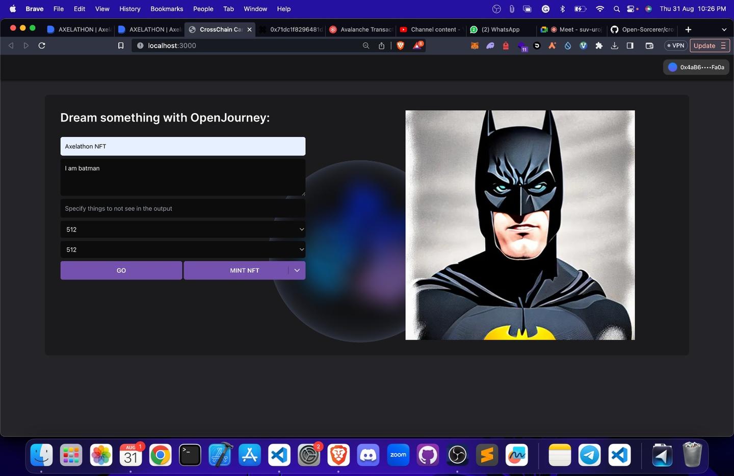Screen dimensions: 734x476
Task: Open the Bookmarks menu
Action: 167,9
